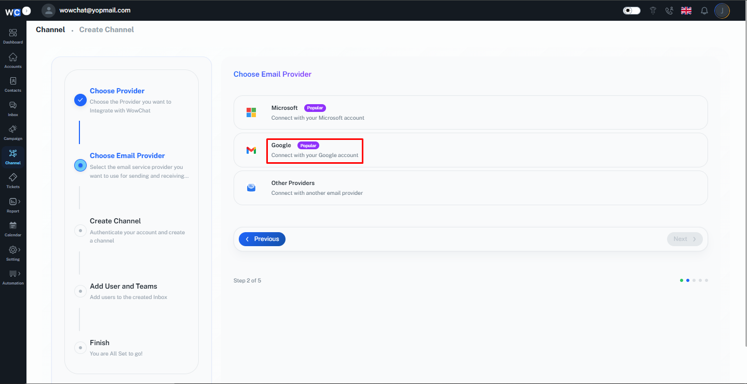This screenshot has height=384, width=747.
Task: Open Contacts from the sidebar
Action: click(x=13, y=84)
